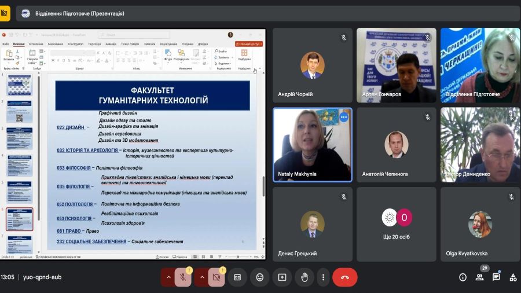Select slide 5 thumbnail
Image resolution: width=521 pixels, height=293 pixels.
tap(20, 192)
